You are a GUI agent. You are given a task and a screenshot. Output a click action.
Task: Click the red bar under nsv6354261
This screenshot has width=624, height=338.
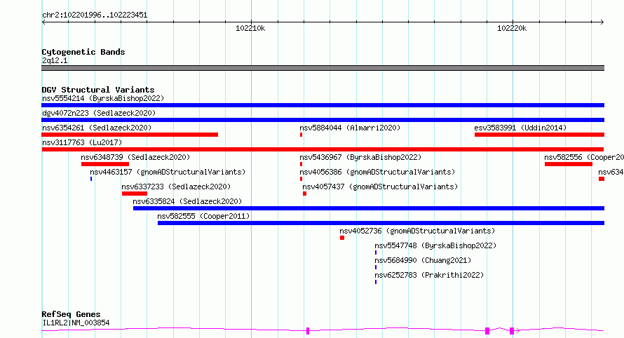130,135
